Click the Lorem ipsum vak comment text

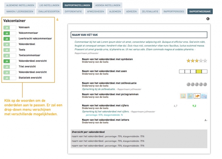pyautogui.click(x=140, y=46)
